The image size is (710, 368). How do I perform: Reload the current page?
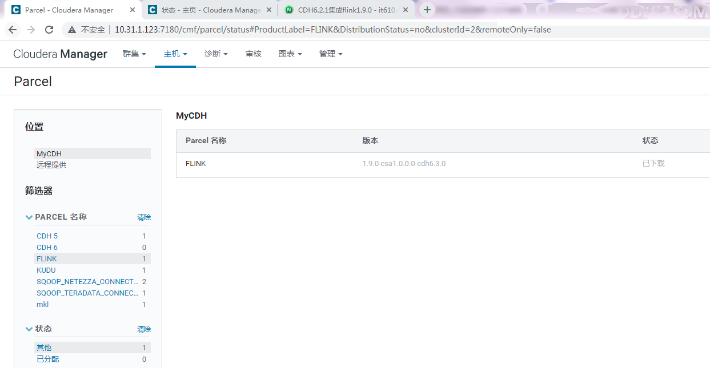(x=49, y=30)
